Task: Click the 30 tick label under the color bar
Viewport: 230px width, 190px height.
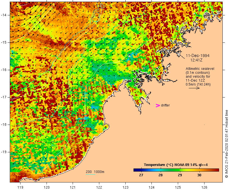Action: click(x=199, y=175)
